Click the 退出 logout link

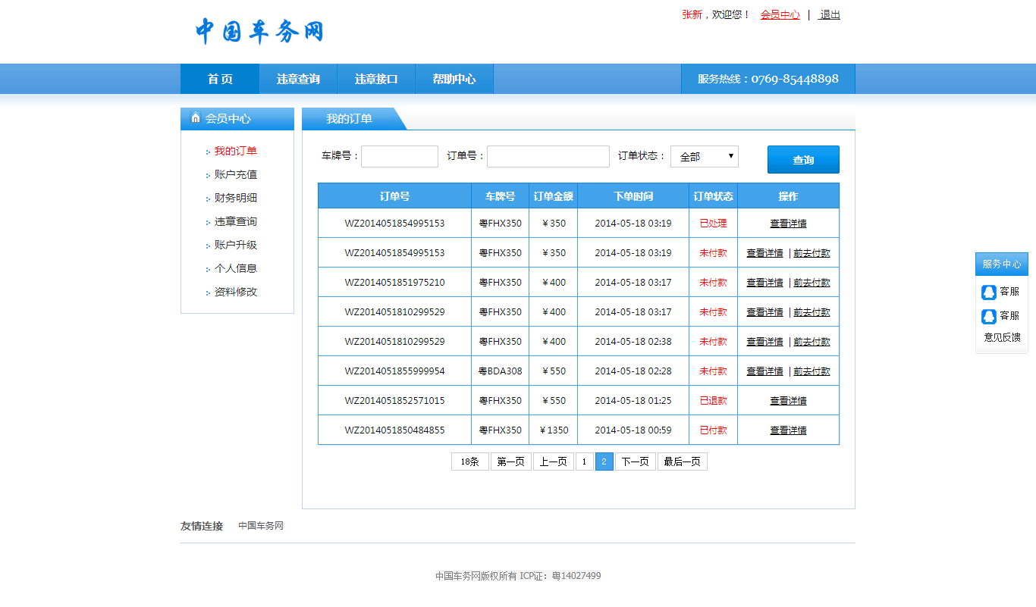pos(830,14)
